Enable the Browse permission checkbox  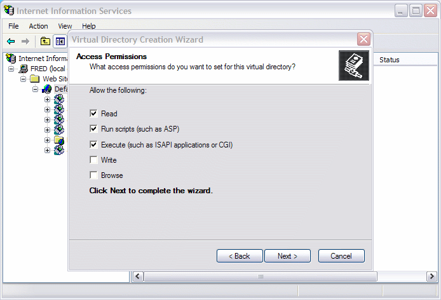(93, 175)
